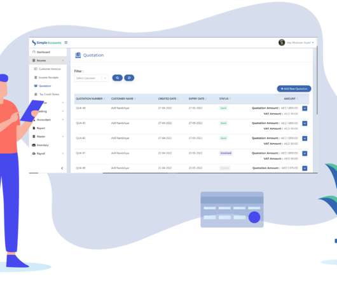Click the Invoiced status badge
Viewport: 337px width, 281px height.
coord(226,153)
